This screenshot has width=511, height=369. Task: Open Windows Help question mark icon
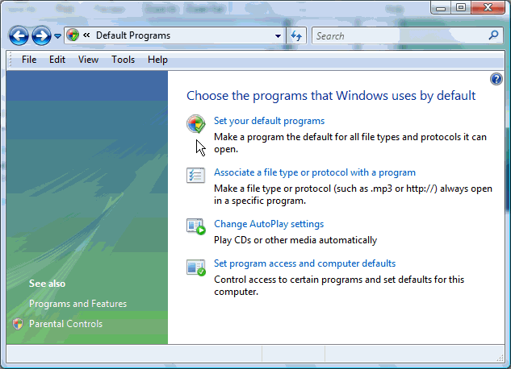[x=496, y=79]
